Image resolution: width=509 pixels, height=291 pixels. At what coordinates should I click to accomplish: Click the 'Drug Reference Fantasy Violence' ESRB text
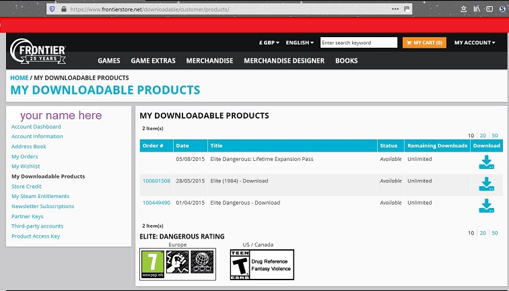click(x=271, y=265)
